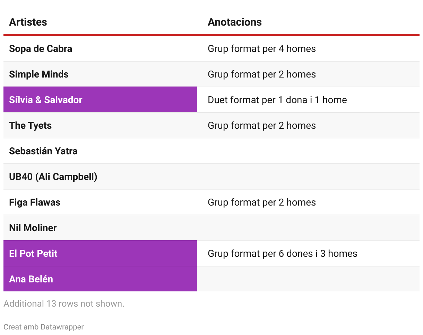
Task: Click 'Duet format per 1 dona i 1 home'
Action: [x=277, y=100]
